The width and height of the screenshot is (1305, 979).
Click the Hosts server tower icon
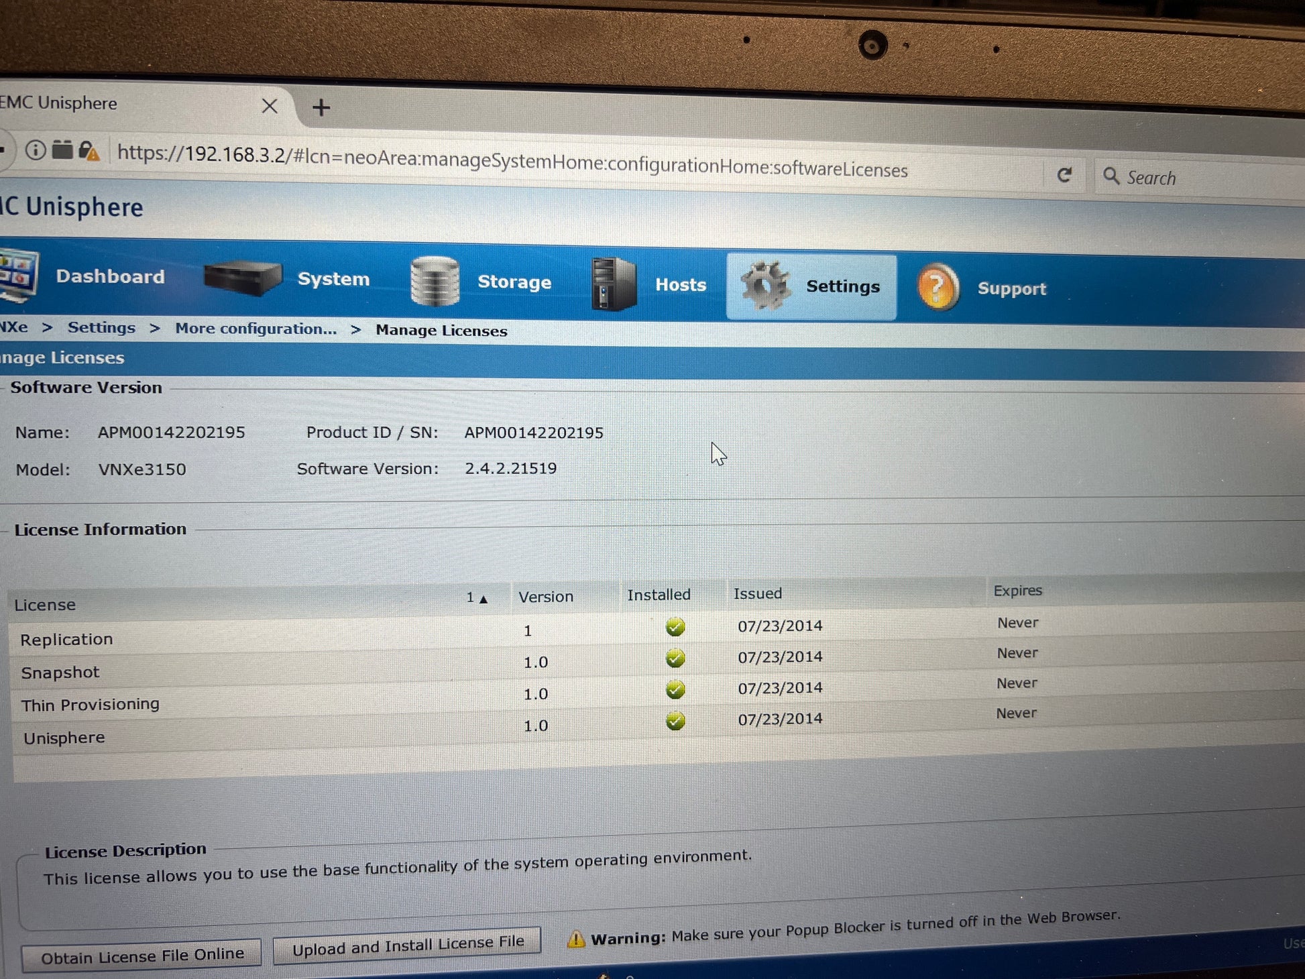pos(613,284)
